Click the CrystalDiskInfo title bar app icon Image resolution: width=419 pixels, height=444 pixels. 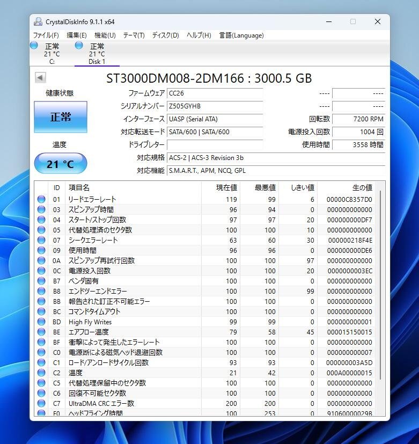point(38,21)
